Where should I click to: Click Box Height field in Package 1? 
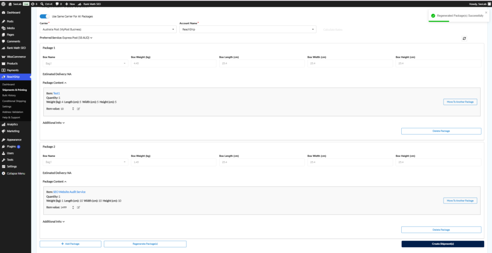pos(438,63)
